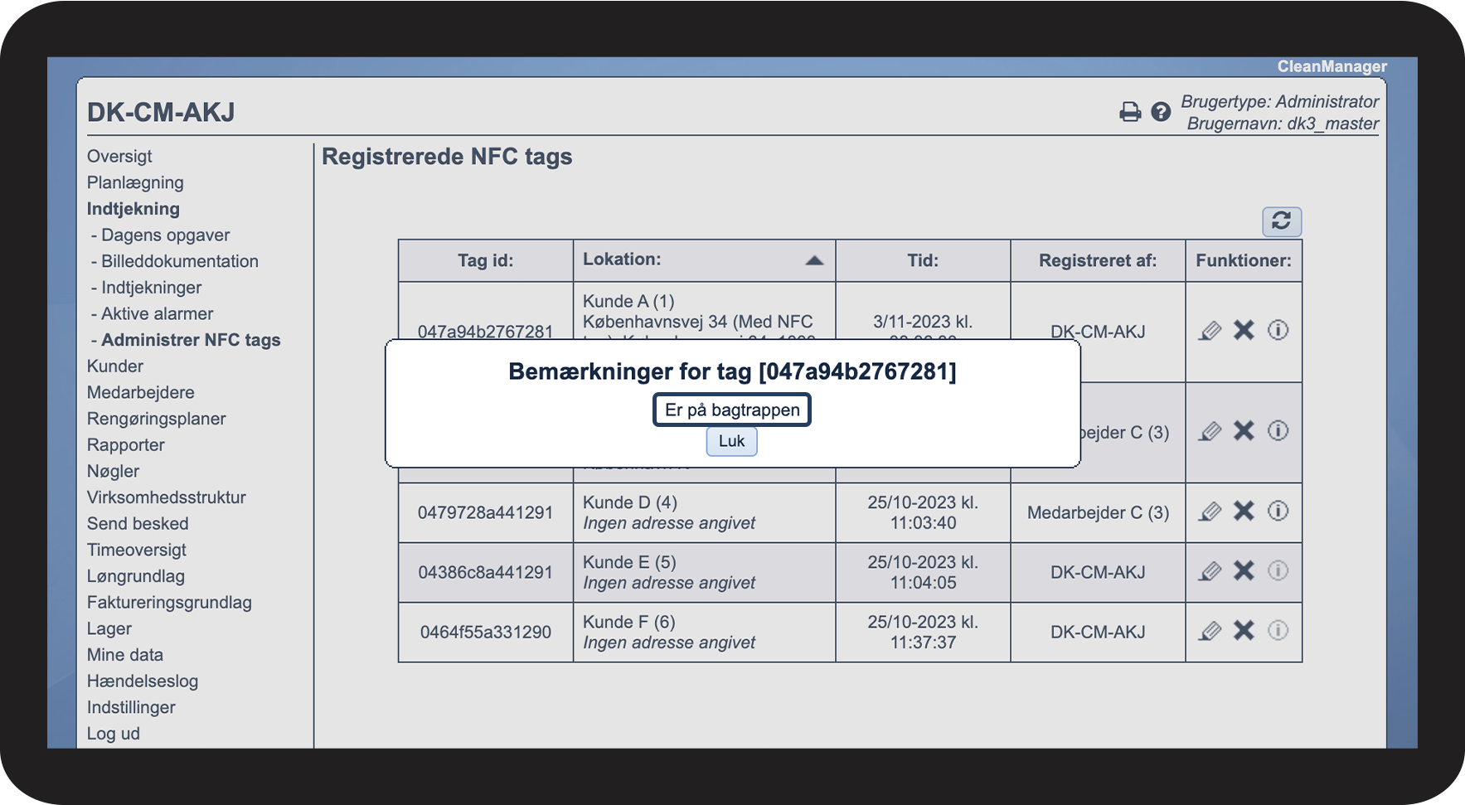Viewport: 1465px width, 805px height.
Task: Refresh the NFC tags table
Action: tap(1281, 221)
